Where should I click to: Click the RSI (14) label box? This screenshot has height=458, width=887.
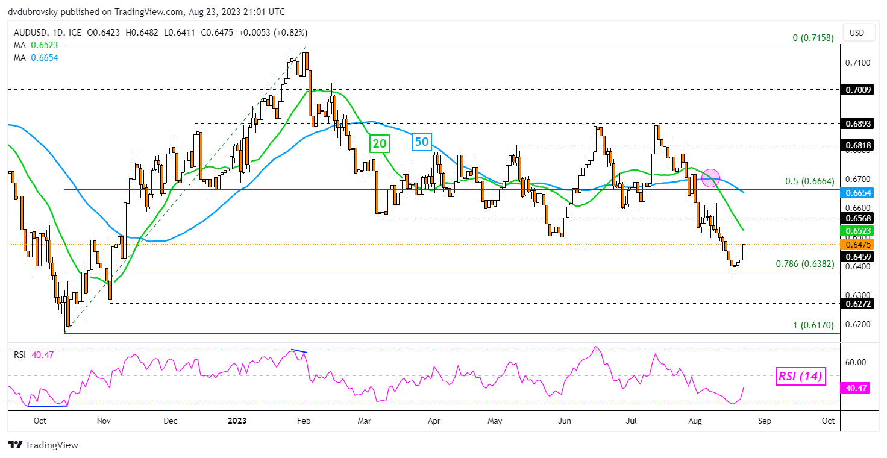click(x=799, y=378)
